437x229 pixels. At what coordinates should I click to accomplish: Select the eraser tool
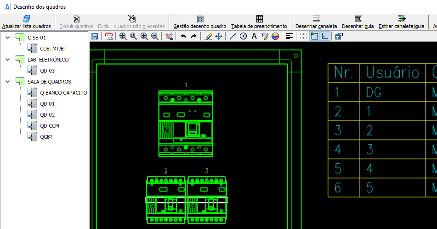tap(208, 36)
